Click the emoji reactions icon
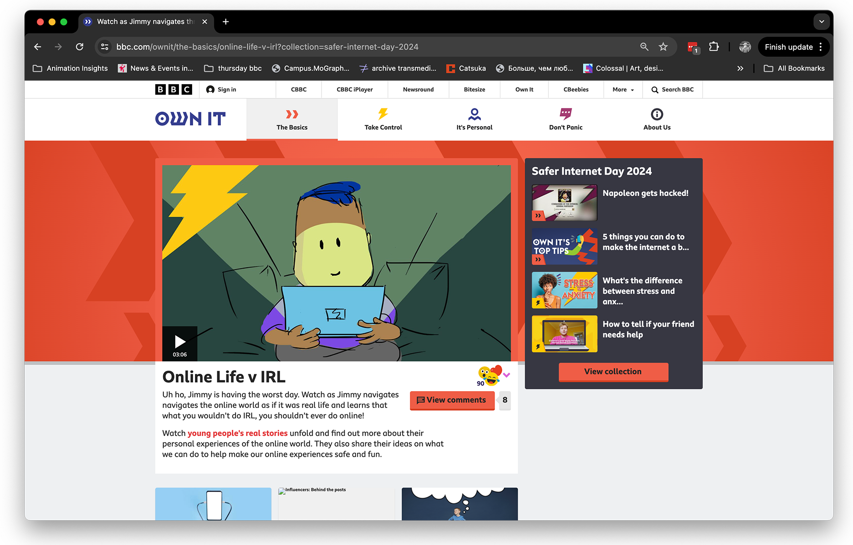Image resolution: width=853 pixels, height=545 pixels. click(x=489, y=376)
